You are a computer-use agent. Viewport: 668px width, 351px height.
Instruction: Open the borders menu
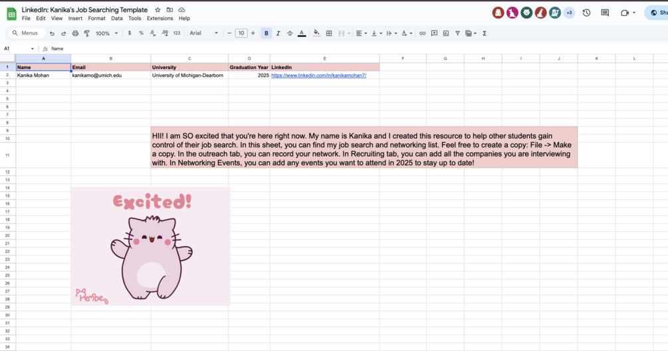click(x=329, y=33)
